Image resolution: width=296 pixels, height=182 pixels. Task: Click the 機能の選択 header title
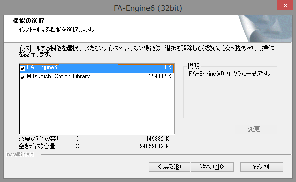[28, 21]
